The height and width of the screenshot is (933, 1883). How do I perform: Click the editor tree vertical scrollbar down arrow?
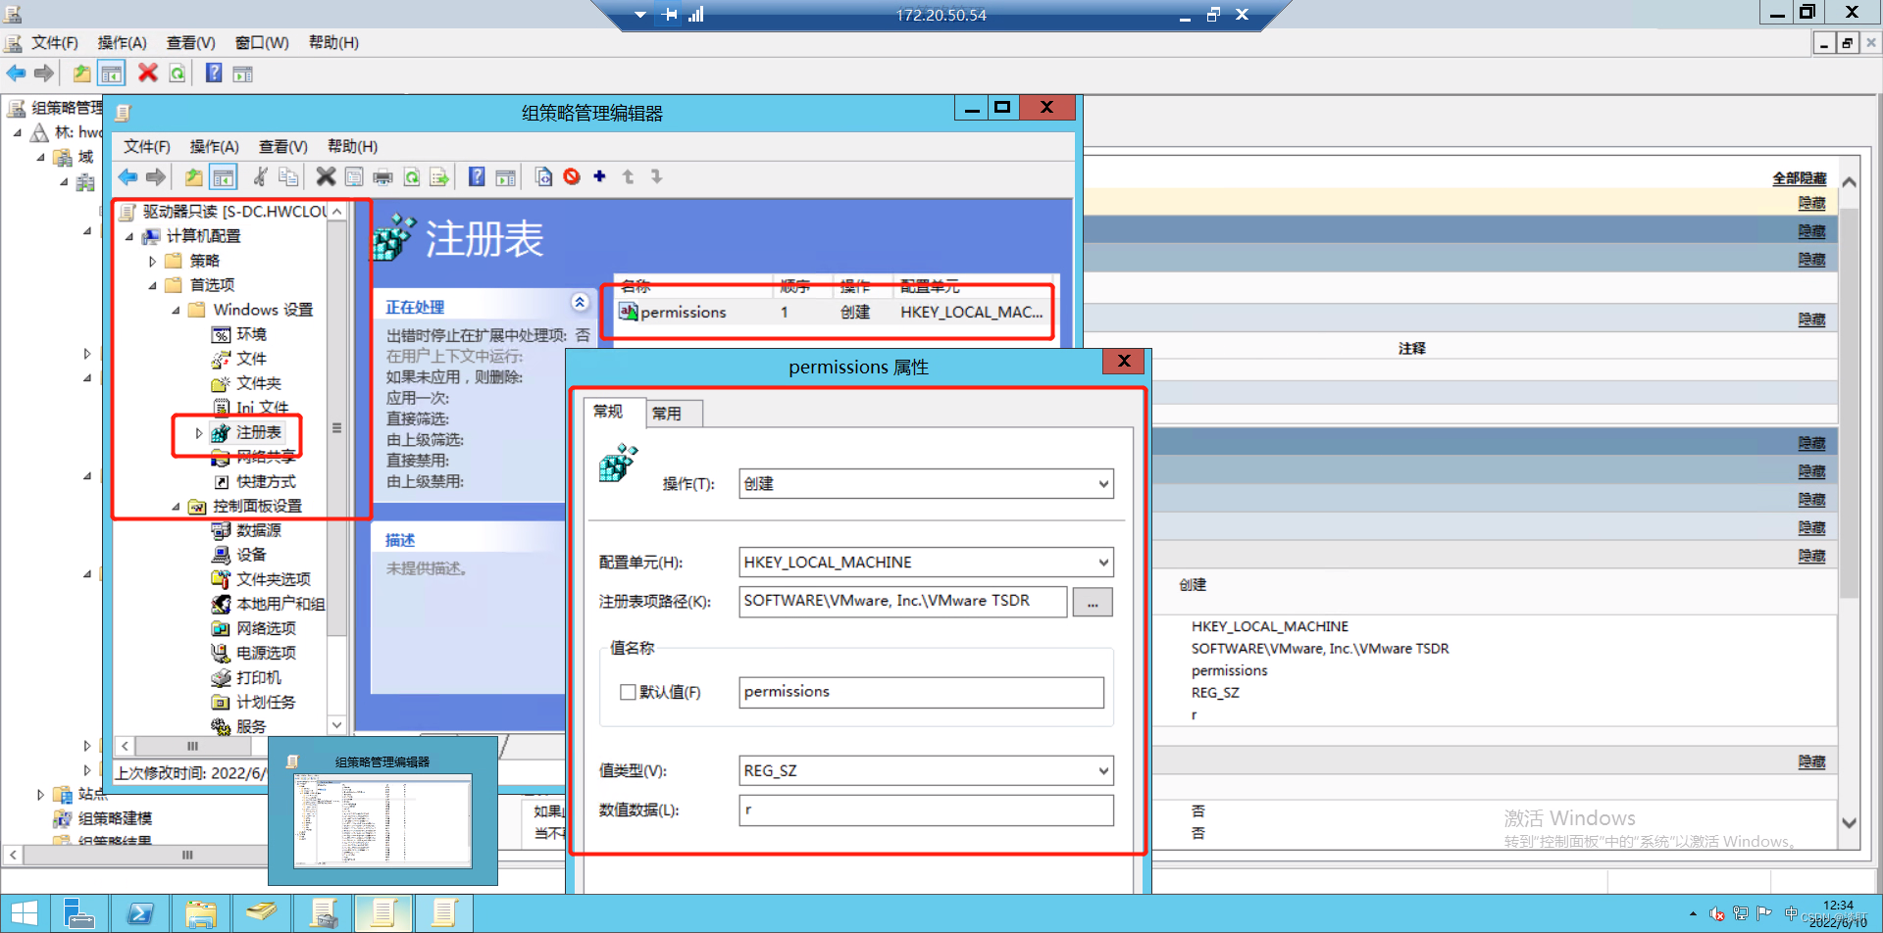coord(336,725)
